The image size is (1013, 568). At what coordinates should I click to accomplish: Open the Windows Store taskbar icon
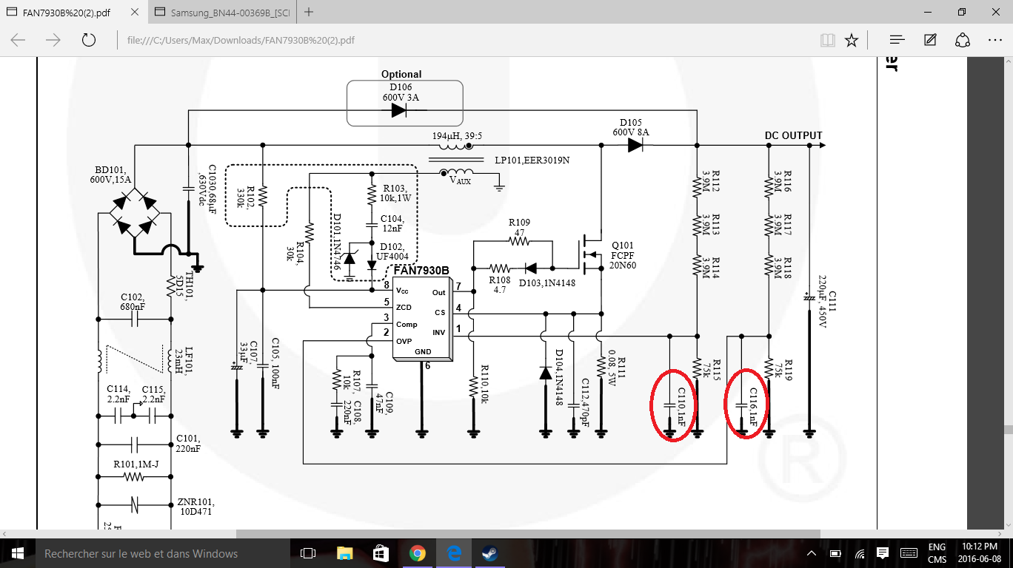pos(381,553)
